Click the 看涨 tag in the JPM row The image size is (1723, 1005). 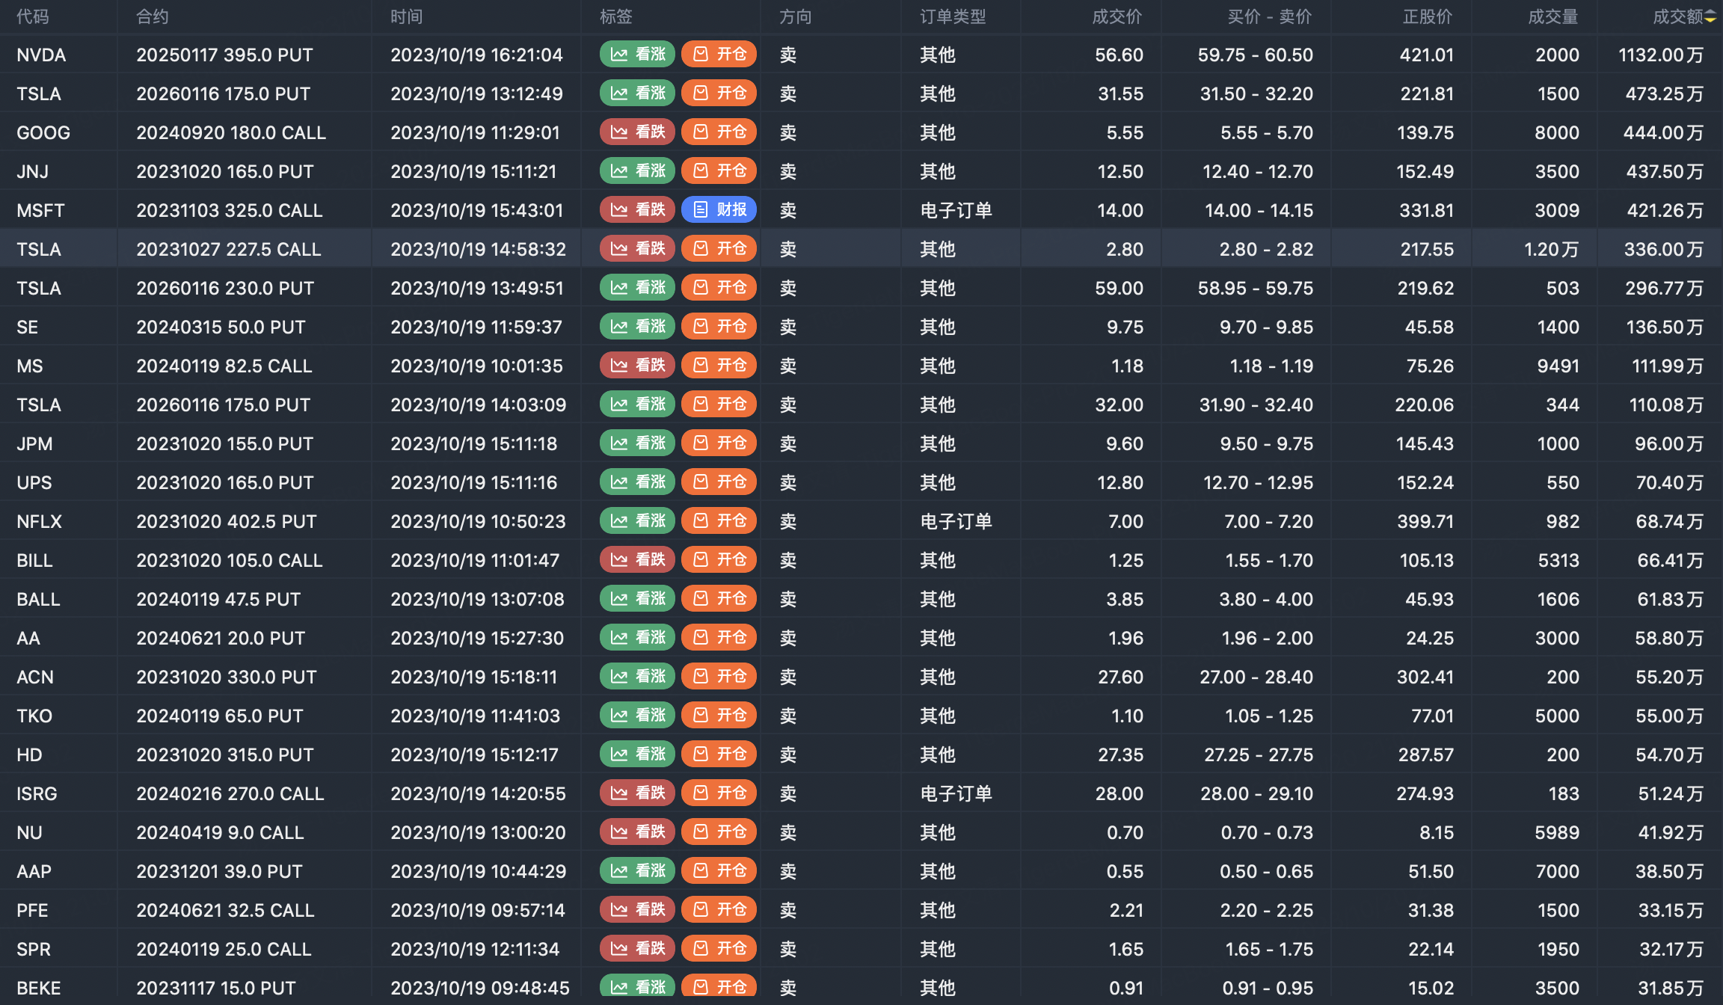(x=637, y=443)
